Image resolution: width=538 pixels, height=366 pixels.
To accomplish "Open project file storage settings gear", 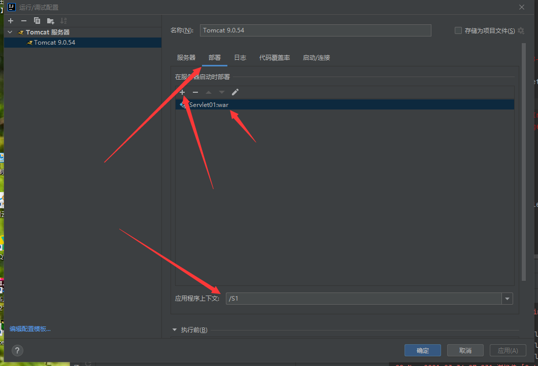I will pyautogui.click(x=521, y=30).
